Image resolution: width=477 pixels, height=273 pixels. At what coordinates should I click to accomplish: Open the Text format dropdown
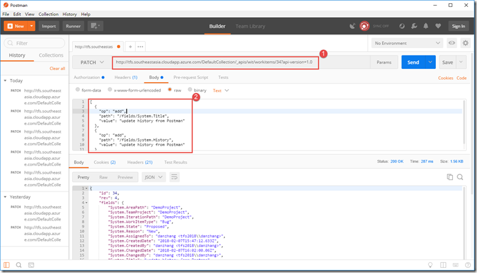coord(221,90)
